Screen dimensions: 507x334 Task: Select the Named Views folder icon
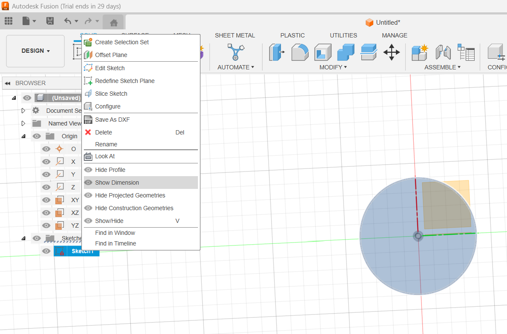[37, 123]
